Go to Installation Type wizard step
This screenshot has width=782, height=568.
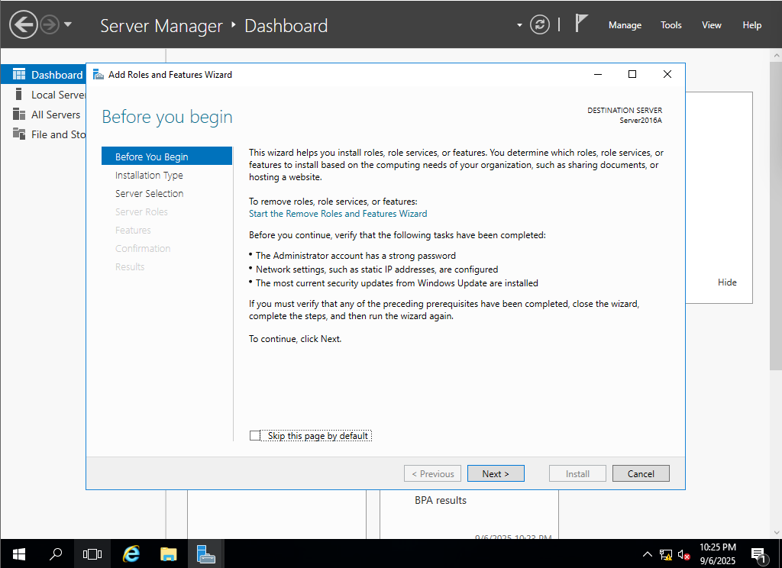click(149, 175)
